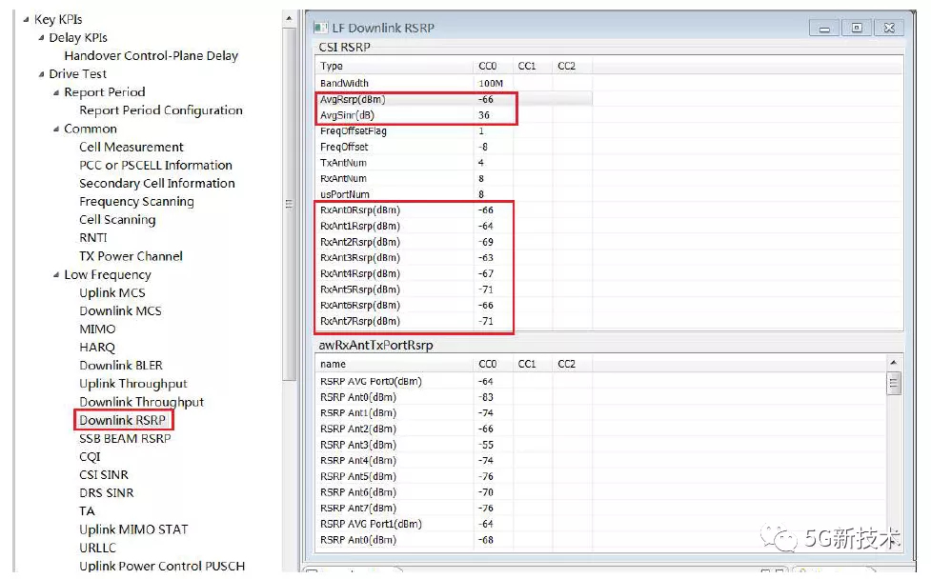This screenshot has height=579, width=931.
Task: Select Downlink Throughput
Action: point(141,402)
